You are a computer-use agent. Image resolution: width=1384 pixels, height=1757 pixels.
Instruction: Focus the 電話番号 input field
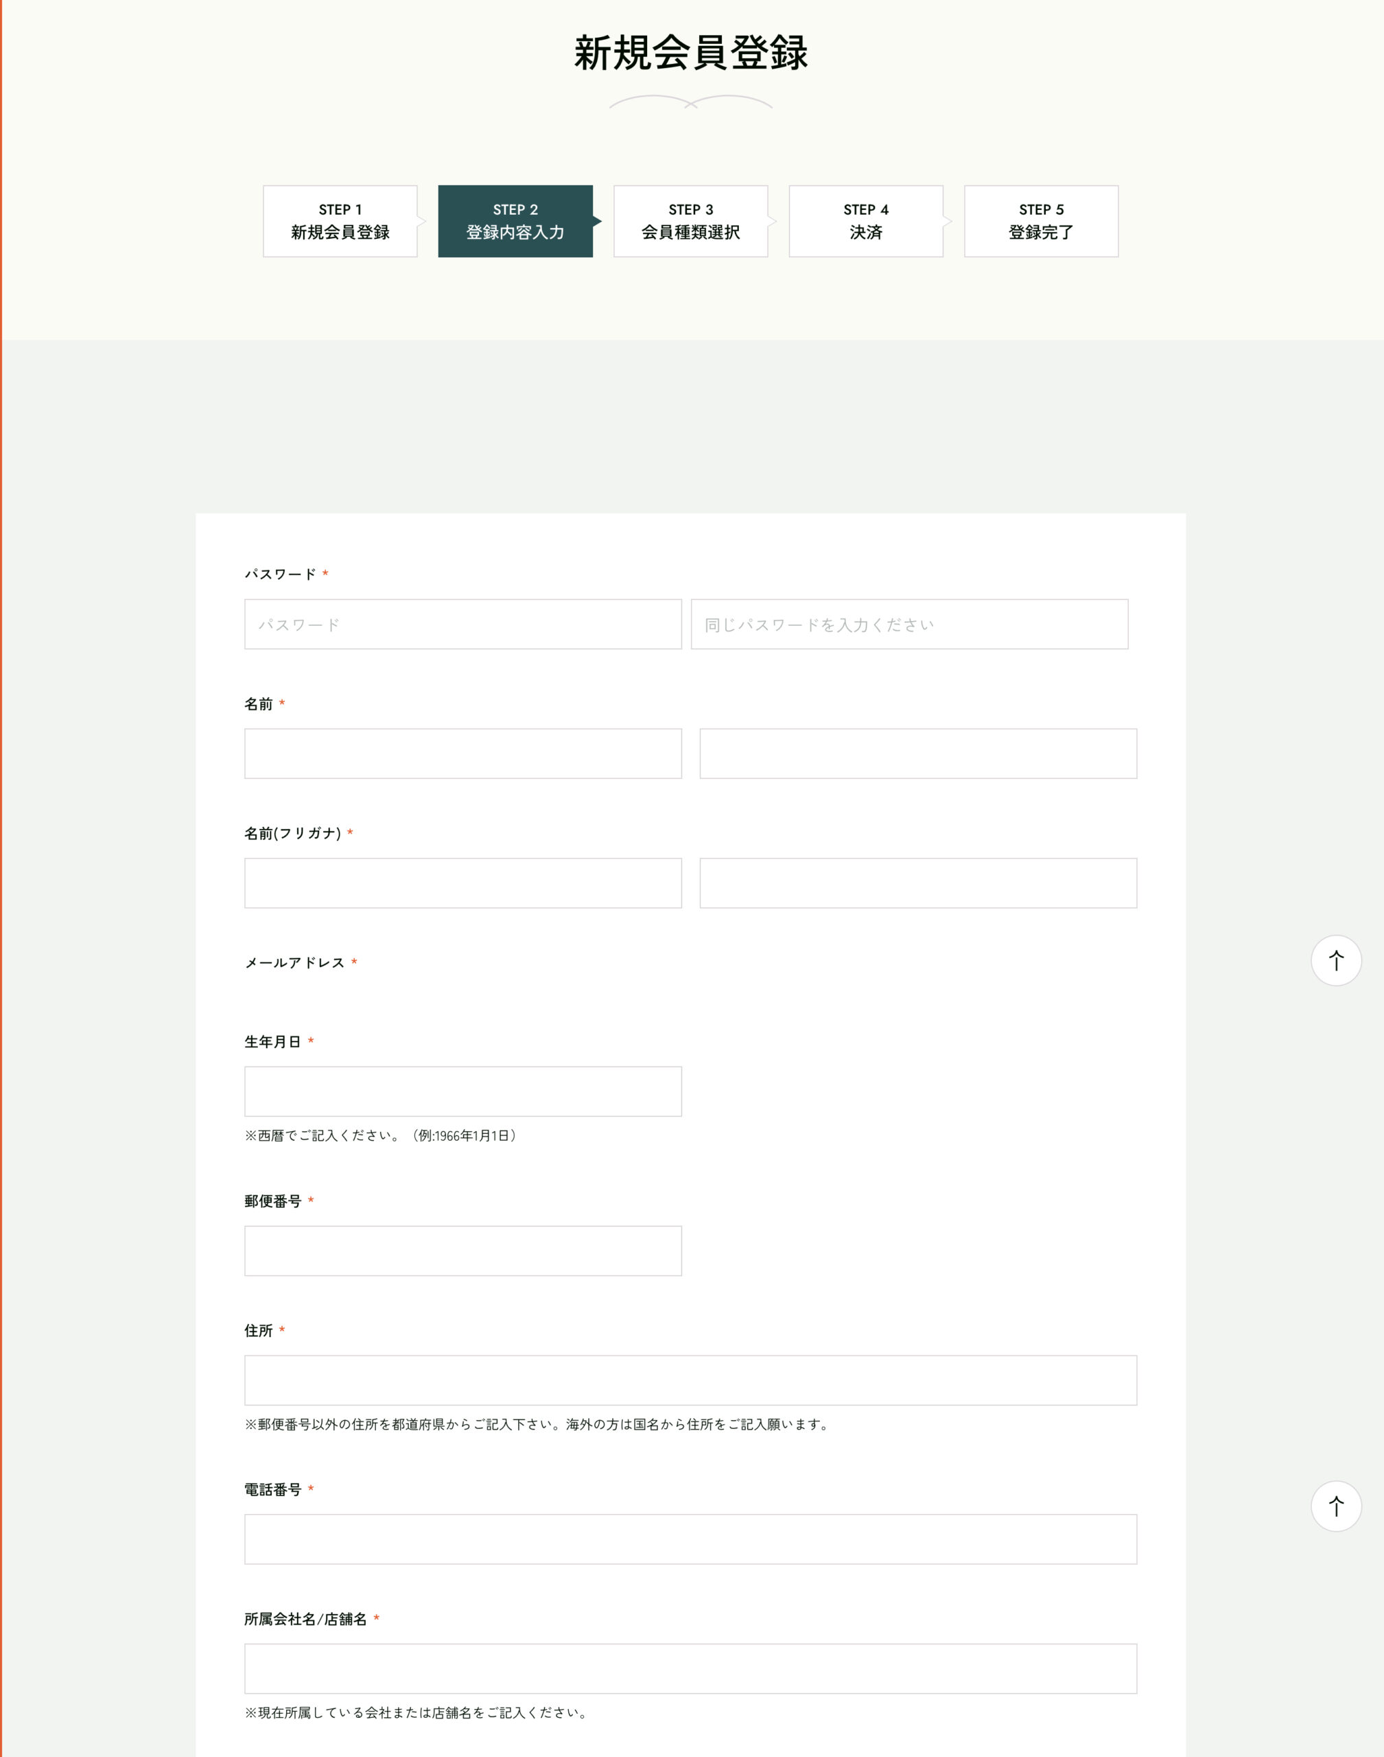click(x=690, y=1539)
